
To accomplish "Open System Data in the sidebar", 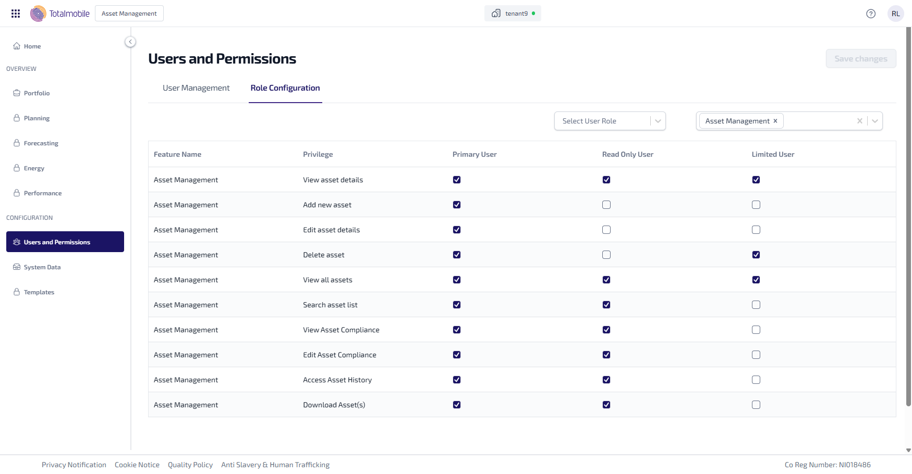I will [42, 267].
